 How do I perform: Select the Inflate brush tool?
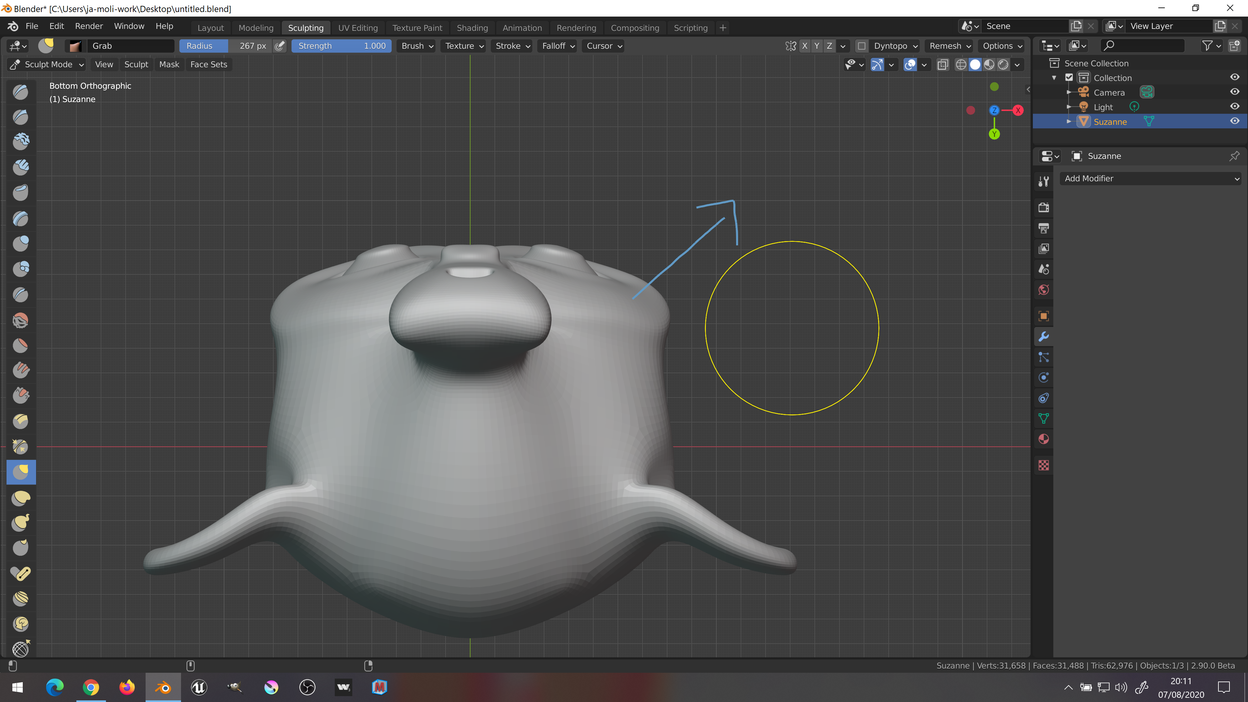point(21,243)
